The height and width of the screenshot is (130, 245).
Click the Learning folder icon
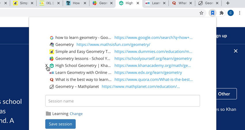[48, 114]
